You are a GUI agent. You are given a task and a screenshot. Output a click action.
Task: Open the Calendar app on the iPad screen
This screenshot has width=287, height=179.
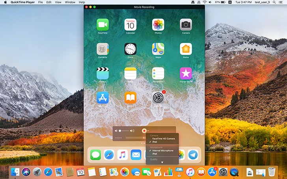tap(130, 25)
